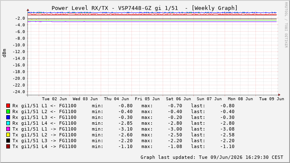Click the x-axis label Wed 03 Jun
This screenshot has height=163, width=290.
click(x=85, y=99)
